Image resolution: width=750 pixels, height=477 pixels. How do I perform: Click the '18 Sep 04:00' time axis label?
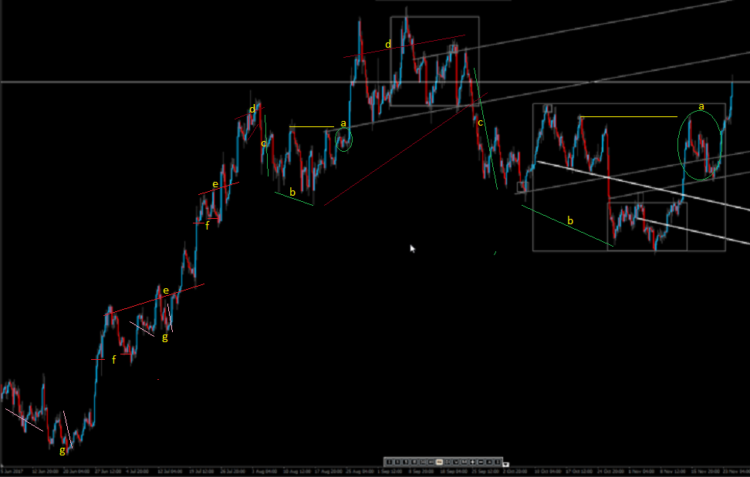click(x=454, y=472)
